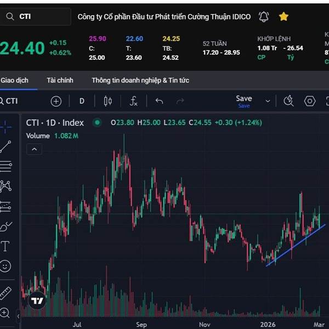
Task: Click the Save layout button
Action: (244, 100)
